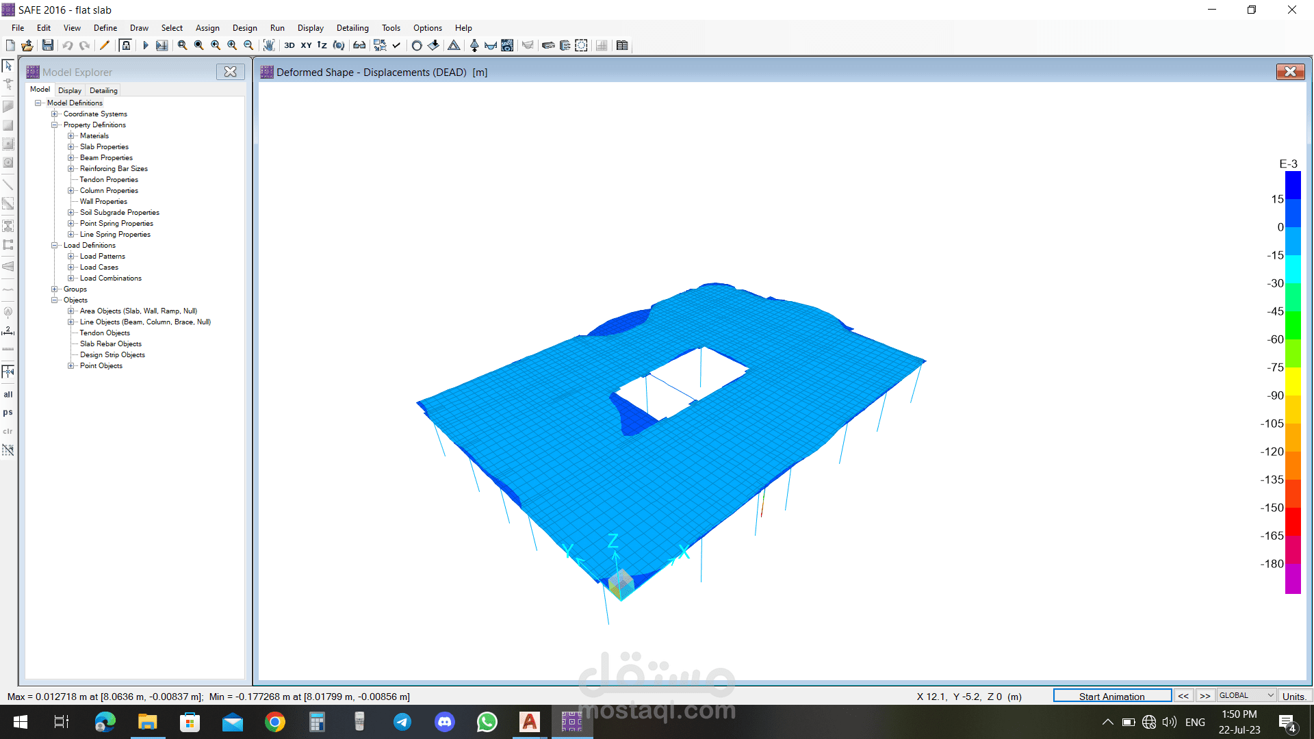Expand the Slab Properties node
Viewport: 1314px width, 739px height.
tap(71, 146)
